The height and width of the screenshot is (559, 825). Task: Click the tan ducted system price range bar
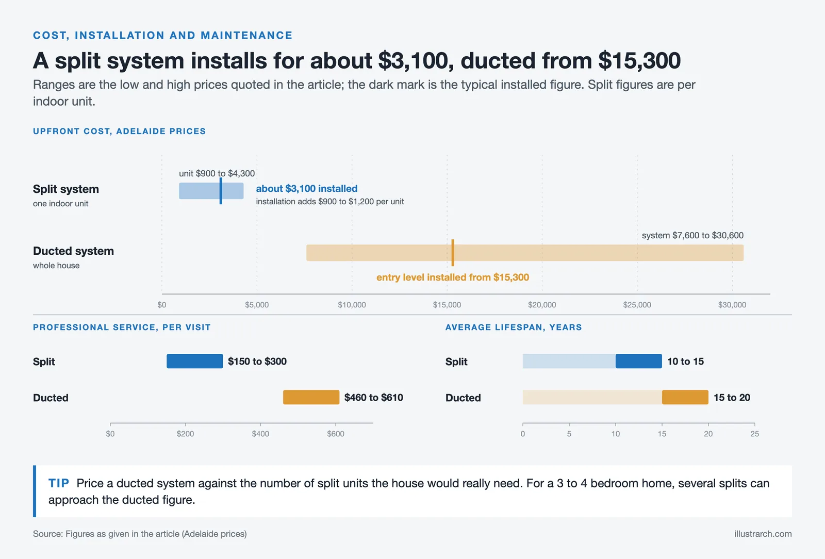tap(525, 253)
